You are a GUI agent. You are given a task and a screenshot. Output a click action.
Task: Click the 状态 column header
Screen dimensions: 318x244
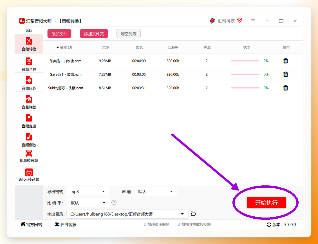247,47
